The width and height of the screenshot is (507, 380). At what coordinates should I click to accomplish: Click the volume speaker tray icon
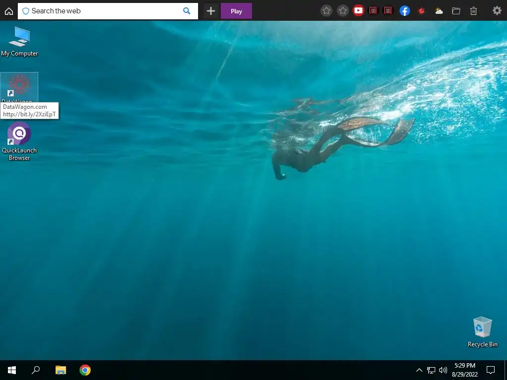(443, 370)
